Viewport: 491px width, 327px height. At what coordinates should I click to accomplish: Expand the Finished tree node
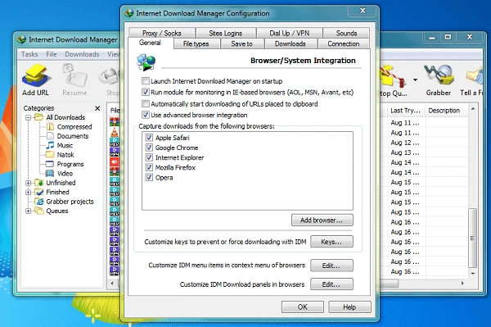coord(28,193)
